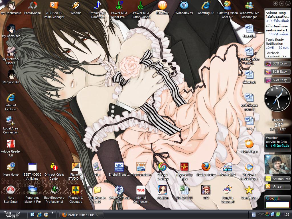The width and height of the screenshot is (292, 219).
Task: Click the Start button on taskbar
Action: pos(12,215)
